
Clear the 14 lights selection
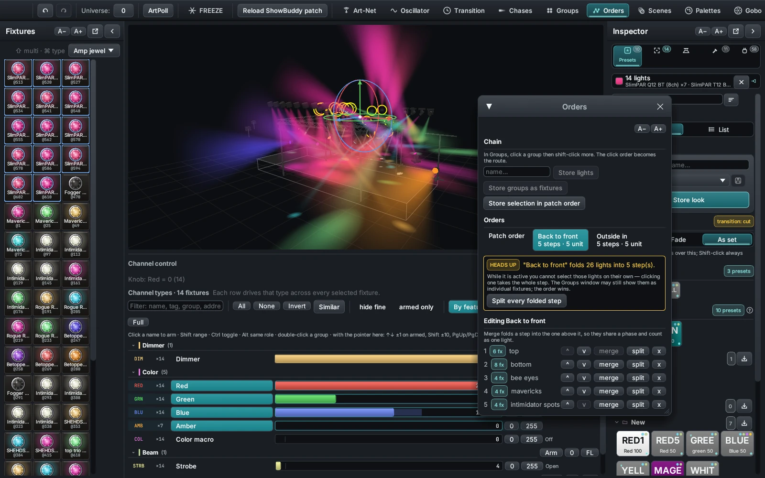point(741,82)
